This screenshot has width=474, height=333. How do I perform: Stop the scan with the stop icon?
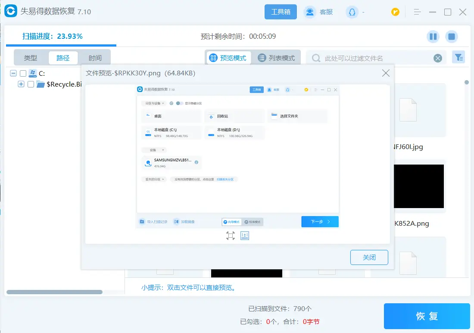pyautogui.click(x=451, y=37)
